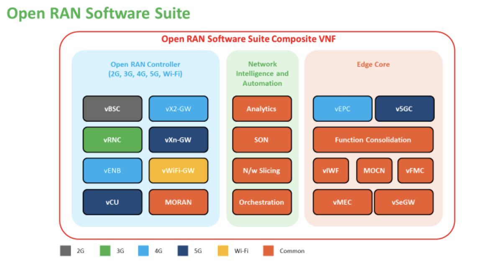Click the gray 2G legend swatch
This screenshot has width=491, height=264.
click(65, 251)
